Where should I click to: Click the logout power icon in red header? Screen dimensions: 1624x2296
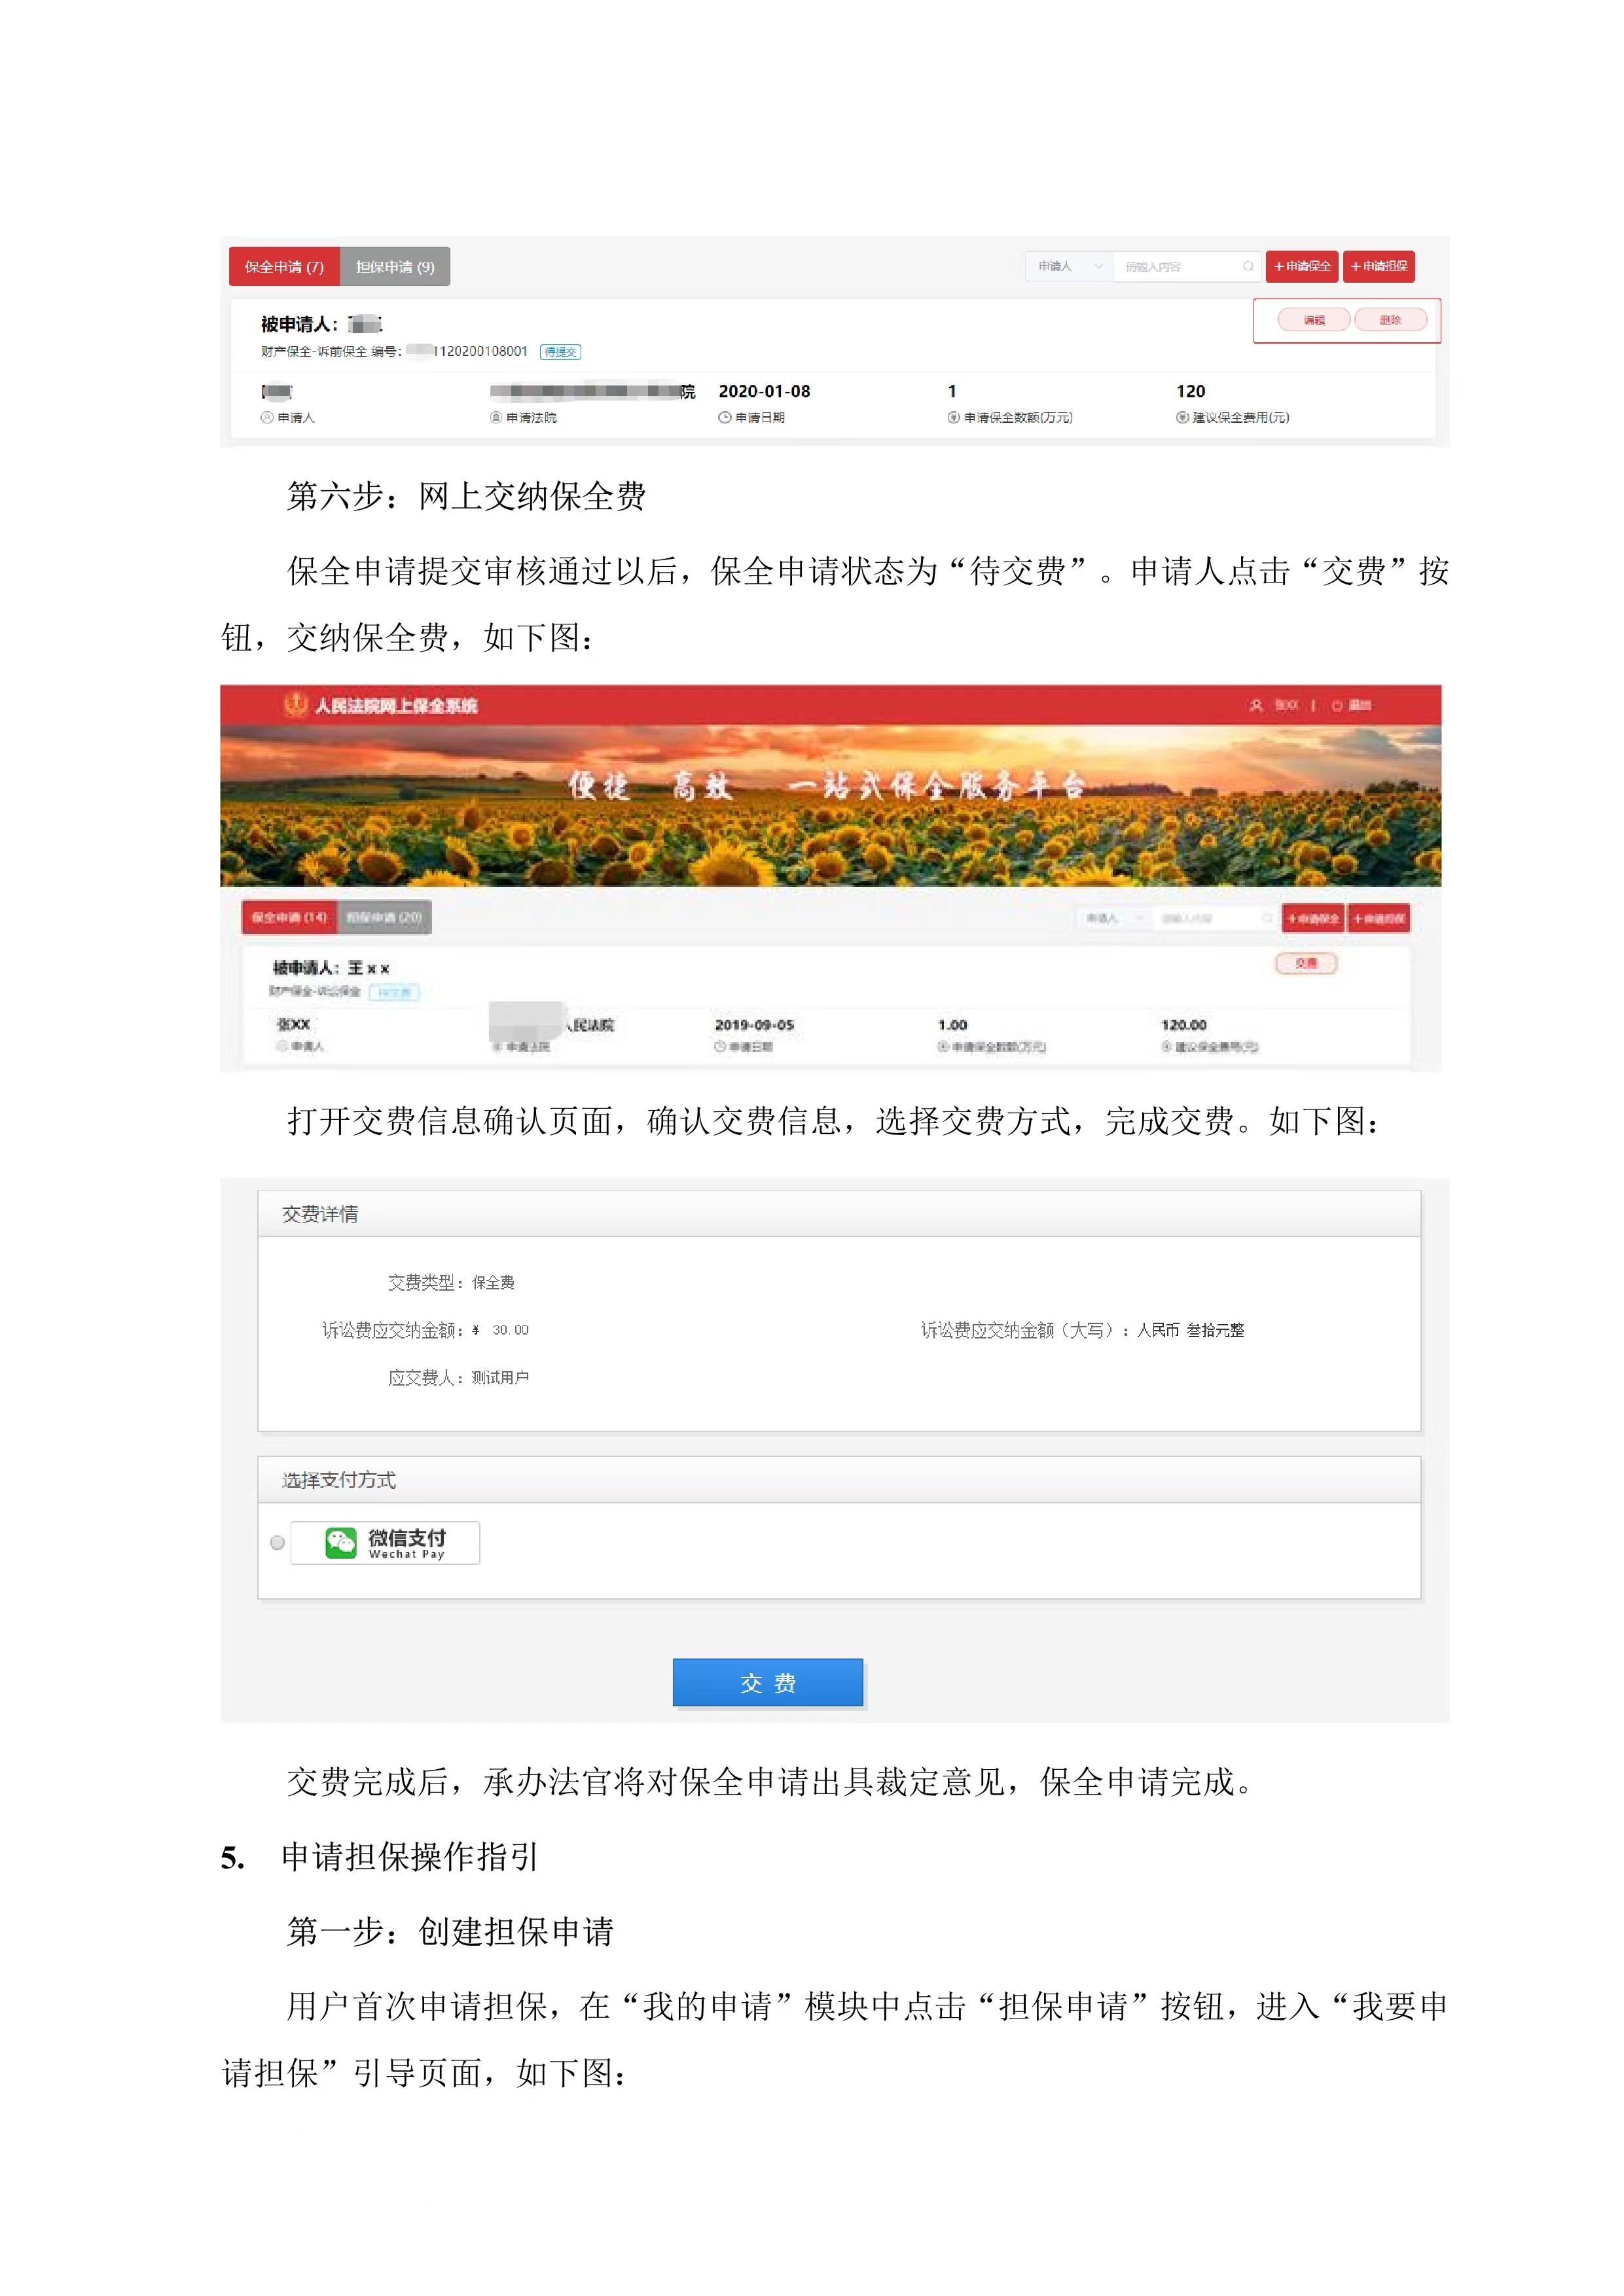(x=1337, y=706)
